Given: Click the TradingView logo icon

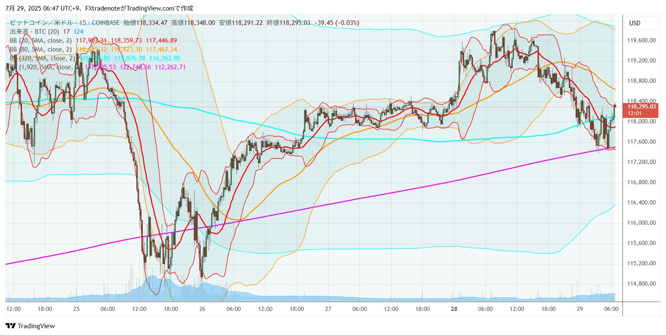Looking at the screenshot, I should click(x=11, y=326).
